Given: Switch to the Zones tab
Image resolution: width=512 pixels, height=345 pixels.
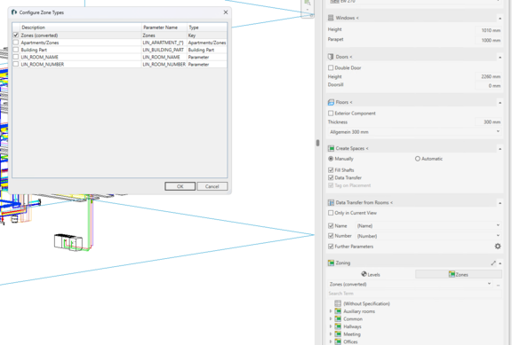Looking at the screenshot, I should 459,274.
